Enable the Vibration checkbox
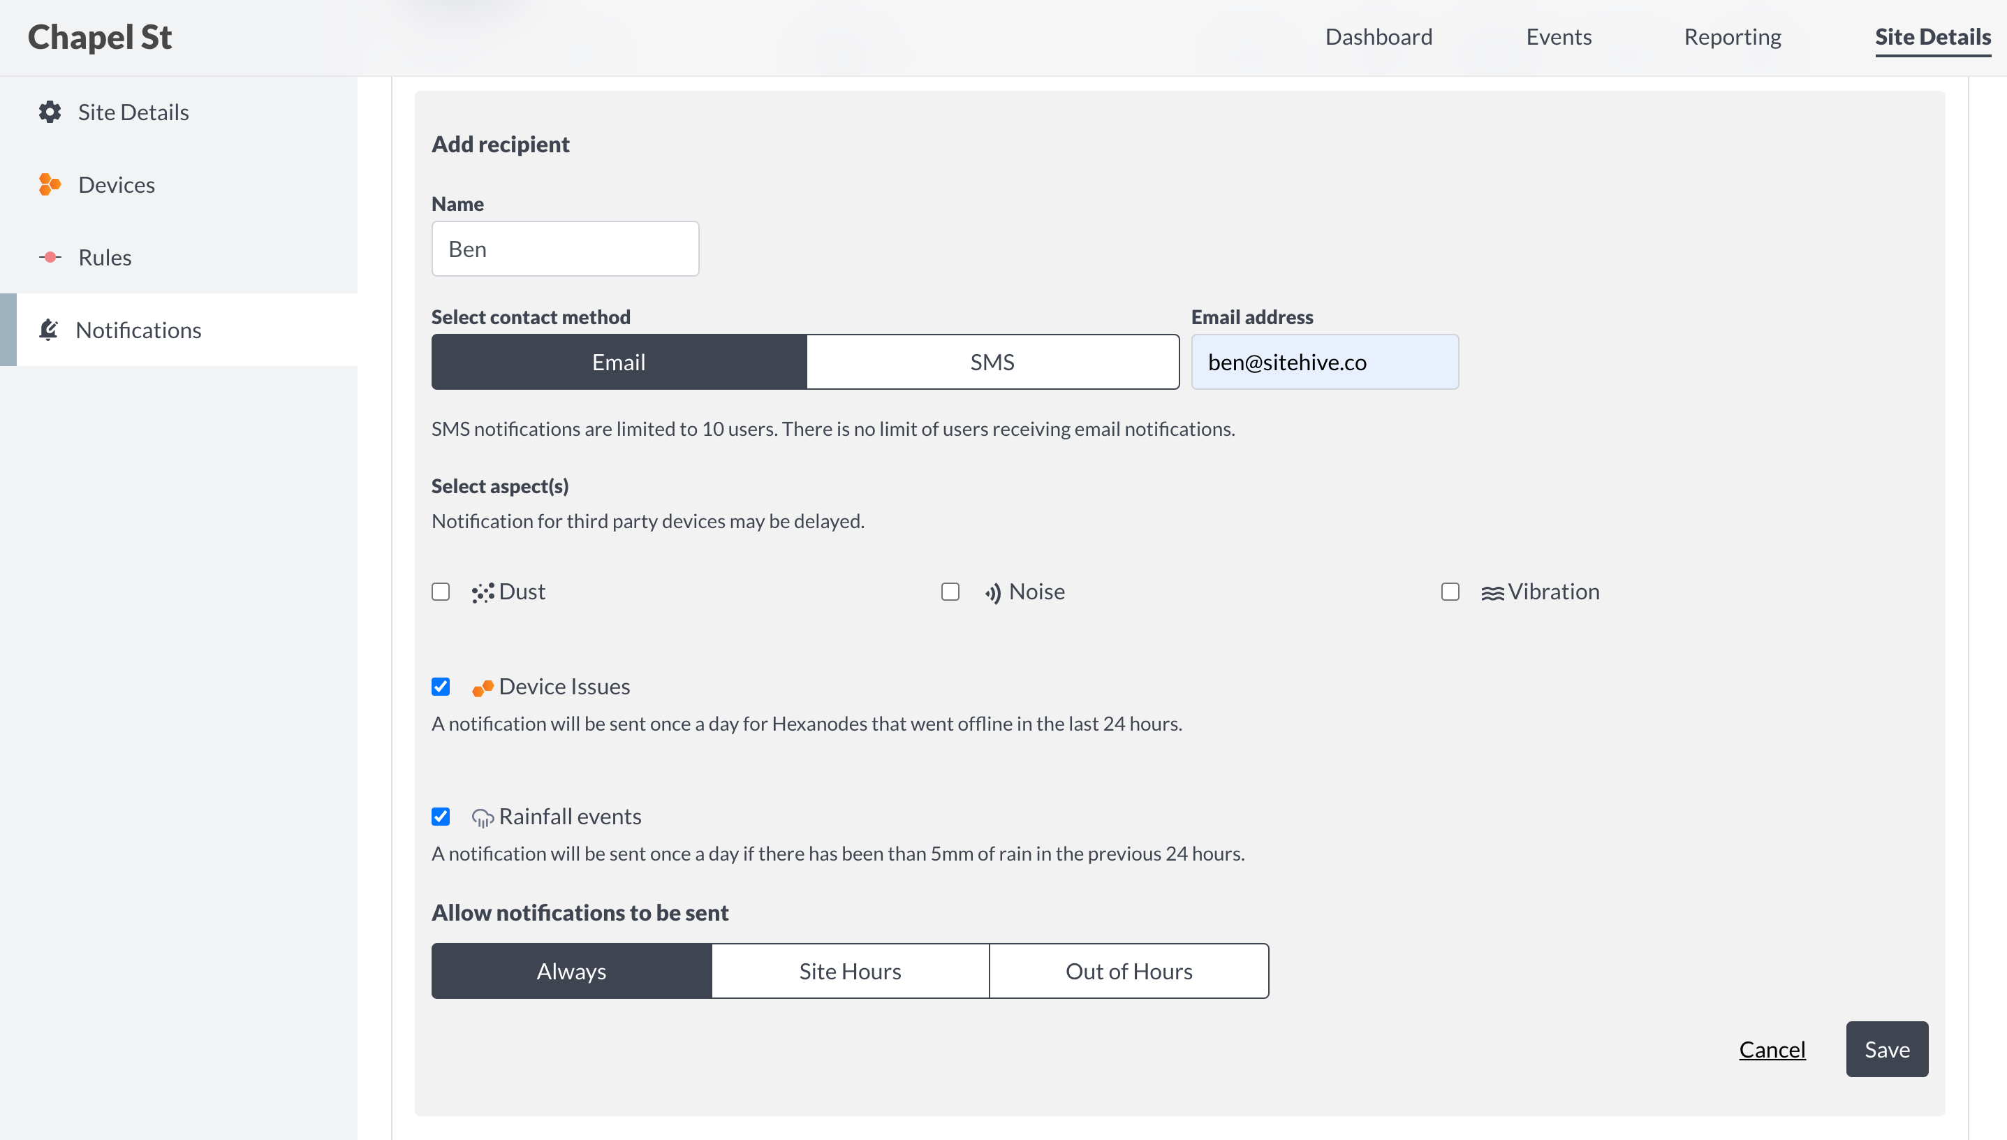2007x1140 pixels. (1450, 592)
